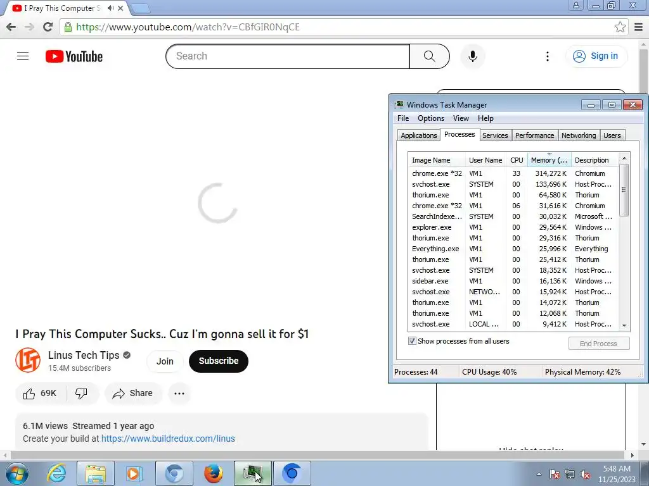
Task: Click the page horizontal scrollbar
Action: click(x=317, y=455)
